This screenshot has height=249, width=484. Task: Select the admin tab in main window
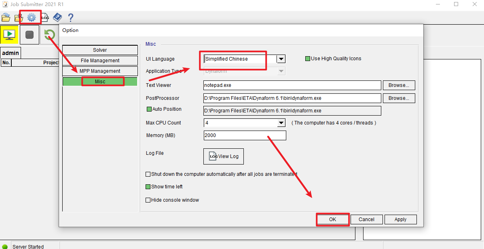[11, 53]
